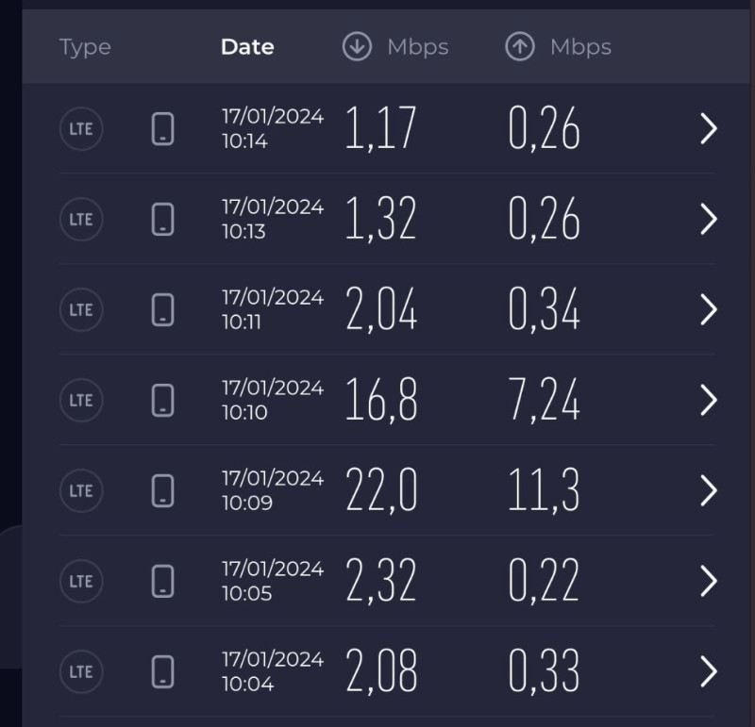Click the upload arrow icon in header

[520, 47]
